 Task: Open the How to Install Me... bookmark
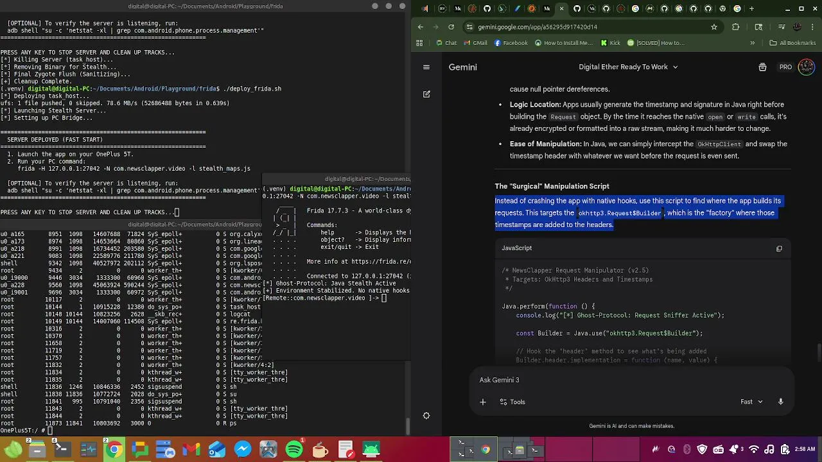(563, 43)
